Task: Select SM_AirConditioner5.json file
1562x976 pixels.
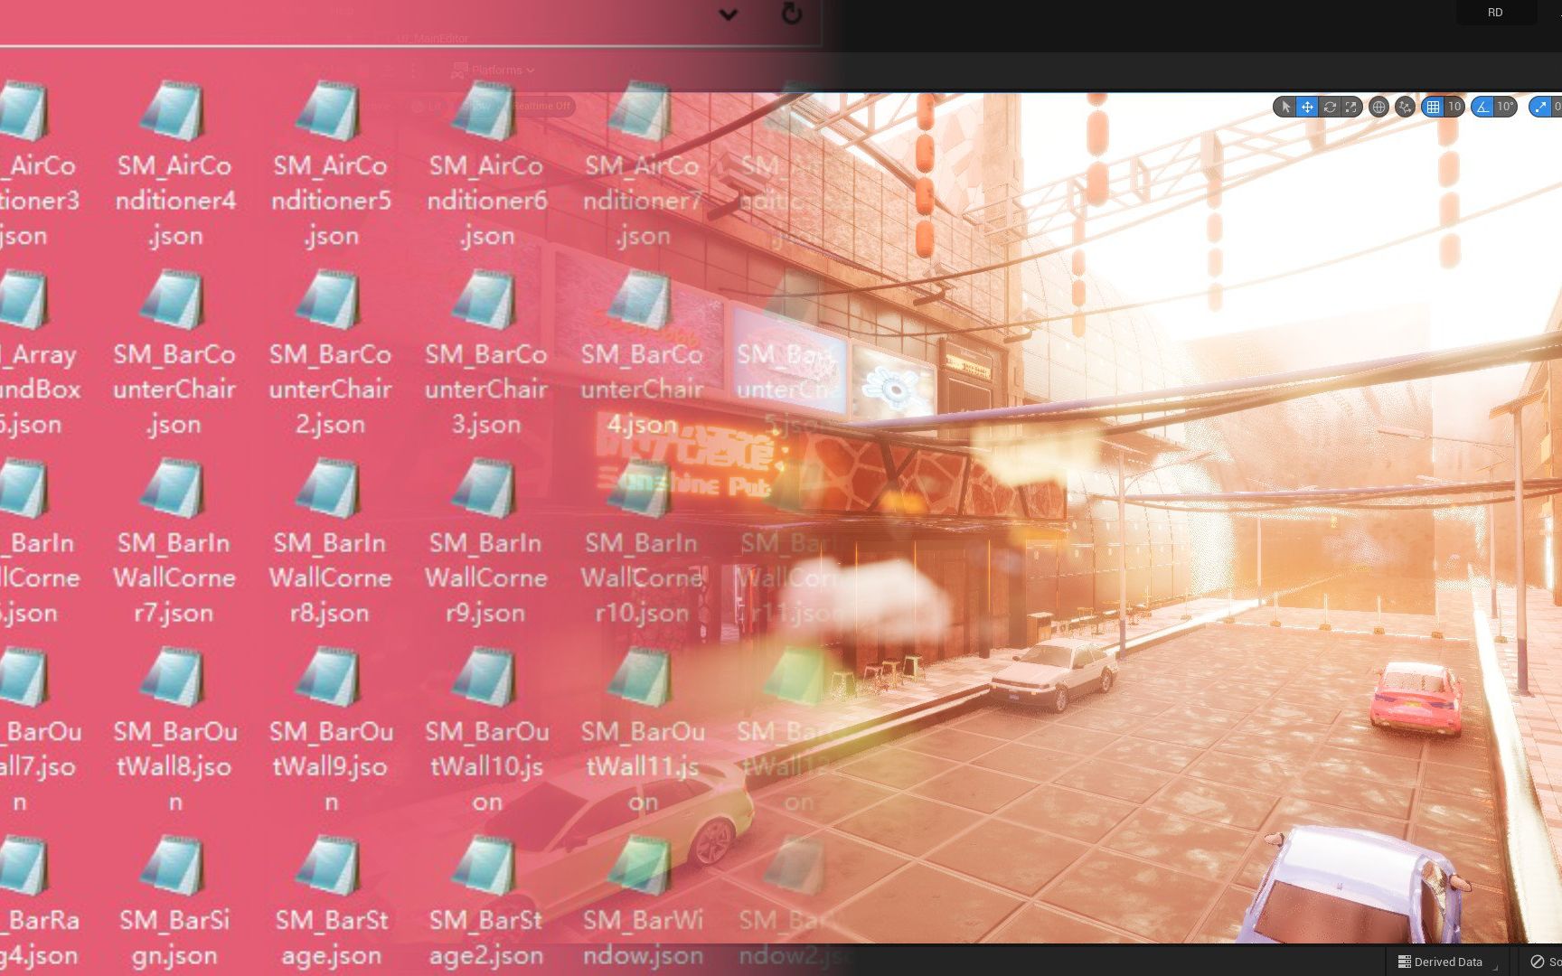Action: pyautogui.click(x=331, y=165)
